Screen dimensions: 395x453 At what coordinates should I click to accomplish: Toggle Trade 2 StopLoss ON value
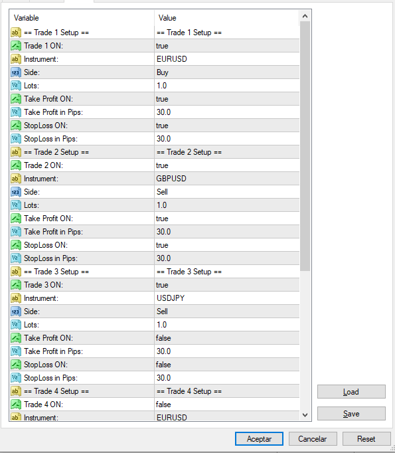[227, 245]
